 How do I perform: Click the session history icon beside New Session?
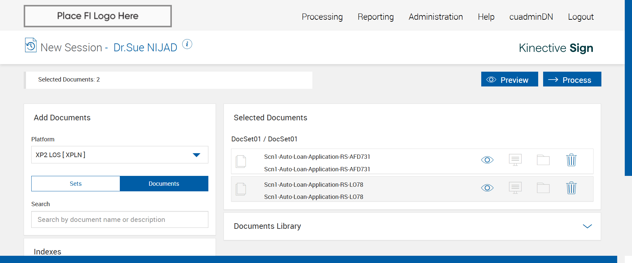click(31, 45)
